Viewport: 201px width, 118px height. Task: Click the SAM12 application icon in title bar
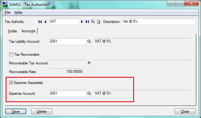5,4
